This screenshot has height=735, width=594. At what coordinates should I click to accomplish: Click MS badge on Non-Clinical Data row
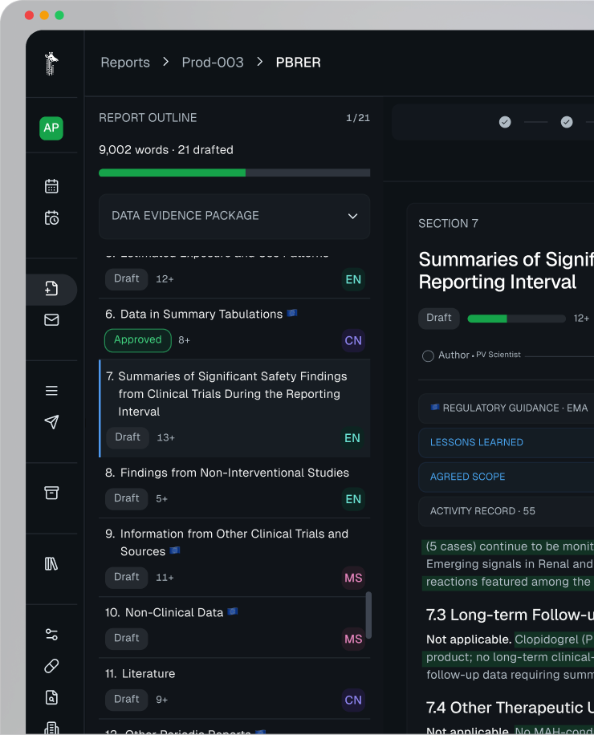[353, 639]
